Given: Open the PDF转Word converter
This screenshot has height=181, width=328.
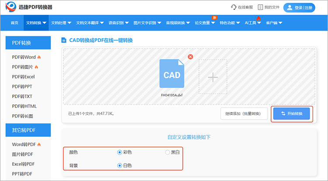Looking at the screenshot, I should [x=24, y=57].
